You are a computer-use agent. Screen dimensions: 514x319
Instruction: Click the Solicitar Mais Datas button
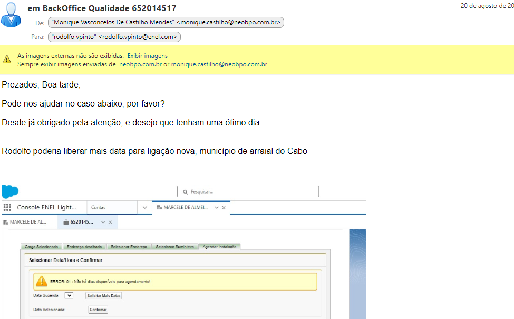point(104,296)
